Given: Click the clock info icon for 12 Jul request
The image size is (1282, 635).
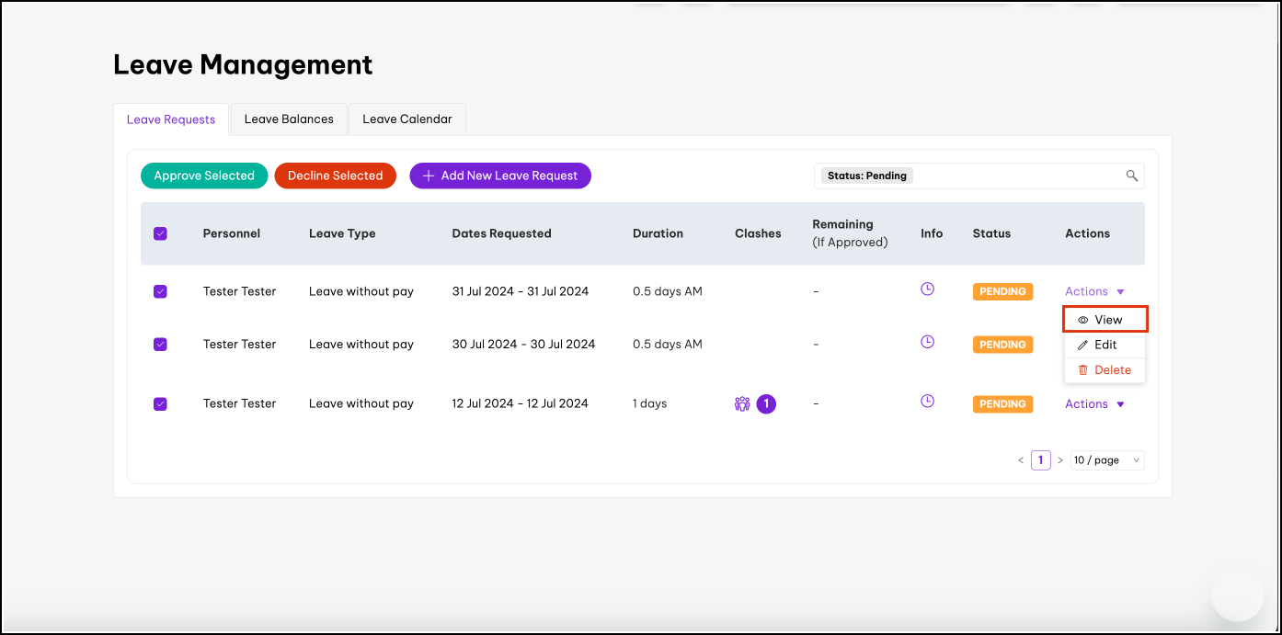Looking at the screenshot, I should pyautogui.click(x=927, y=402).
